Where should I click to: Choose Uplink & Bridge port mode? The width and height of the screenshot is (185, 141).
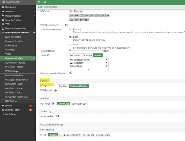(79, 103)
